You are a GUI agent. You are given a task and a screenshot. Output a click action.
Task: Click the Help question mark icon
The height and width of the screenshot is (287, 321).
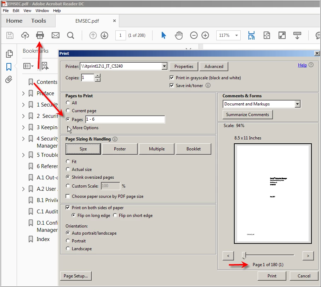point(311,65)
